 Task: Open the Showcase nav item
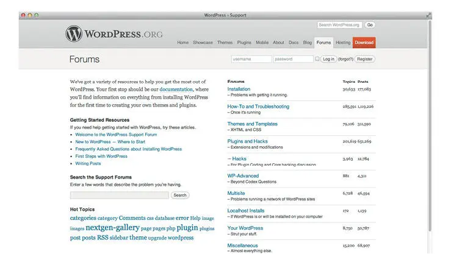click(x=203, y=43)
